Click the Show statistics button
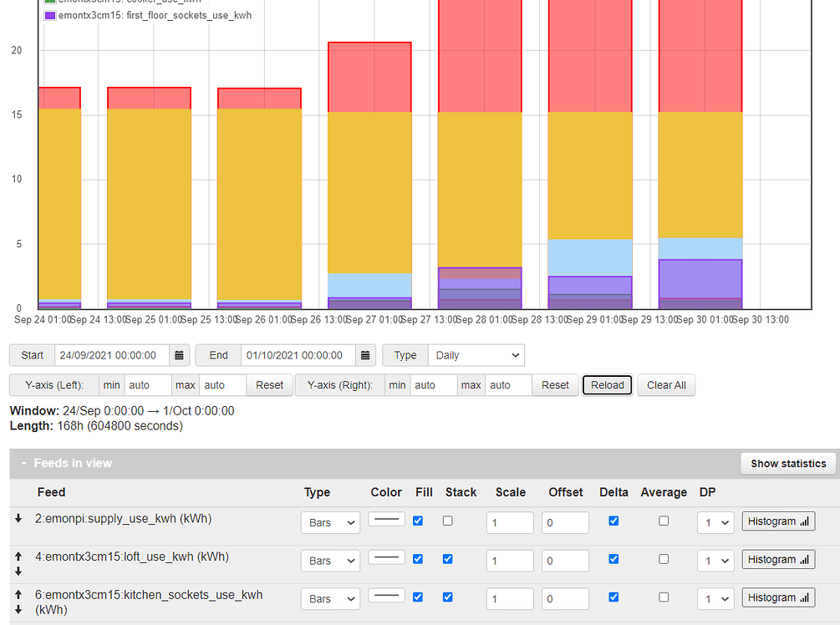Viewport: 840px width, 625px height. pos(787,463)
